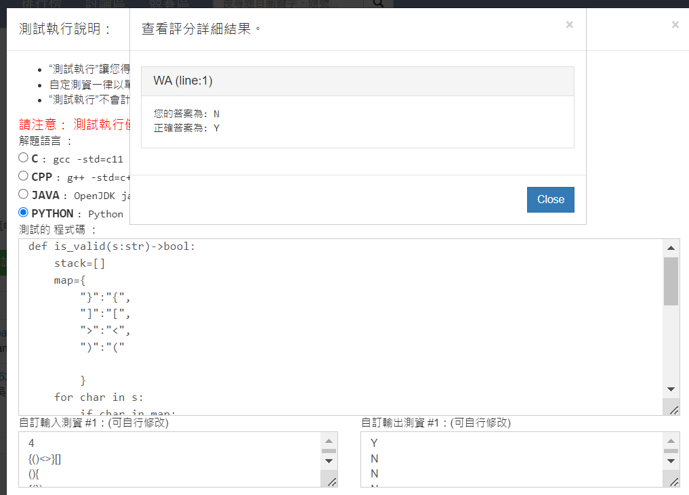Click the custom output box resize grip
The image size is (689, 495).
674,481
